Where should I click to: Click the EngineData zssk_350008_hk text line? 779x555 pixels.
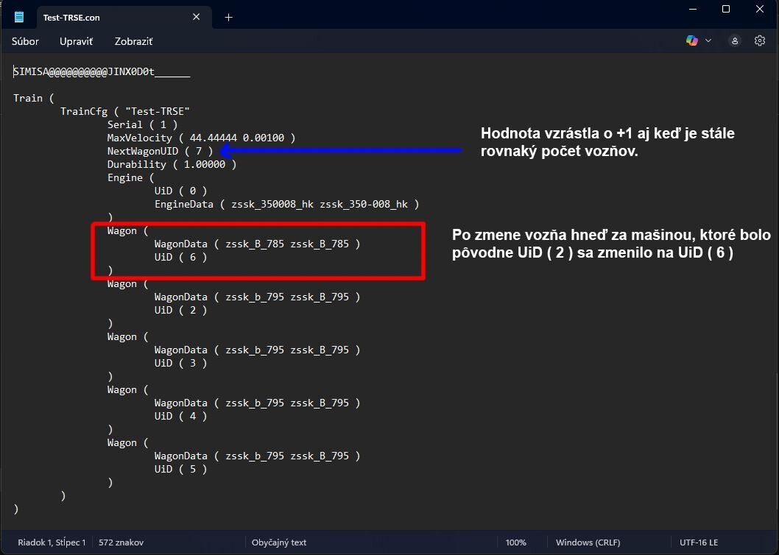pyautogui.click(x=286, y=204)
